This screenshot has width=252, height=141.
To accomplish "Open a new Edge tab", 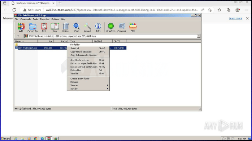I will pyautogui.click(x=60, y=3).
